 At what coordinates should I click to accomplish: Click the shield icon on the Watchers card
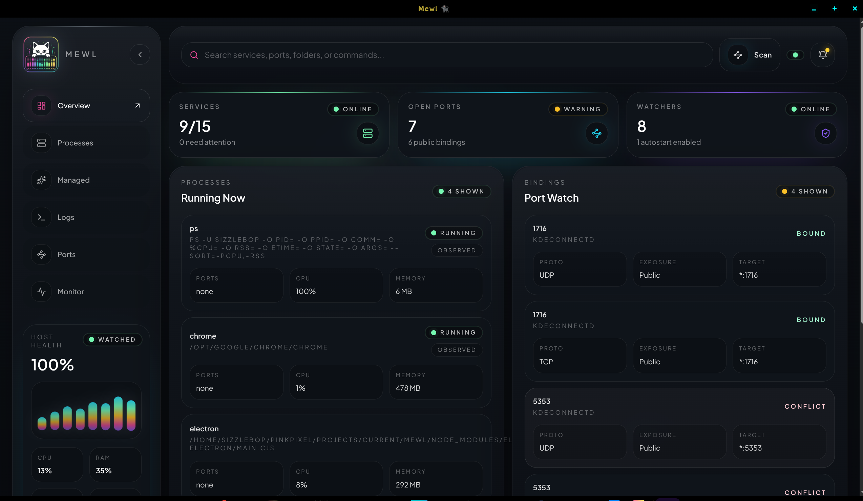coord(826,133)
